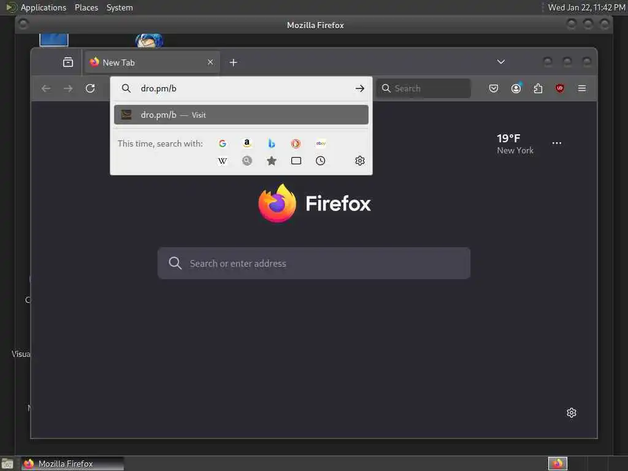The height and width of the screenshot is (471, 628).
Task: Close the New Tab tab
Action: pyautogui.click(x=210, y=62)
